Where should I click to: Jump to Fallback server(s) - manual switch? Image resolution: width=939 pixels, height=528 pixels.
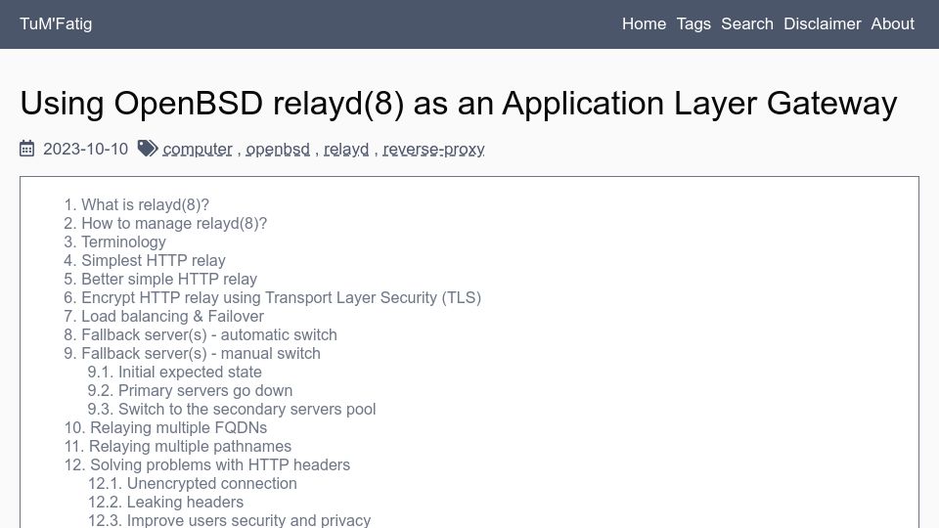(201, 353)
